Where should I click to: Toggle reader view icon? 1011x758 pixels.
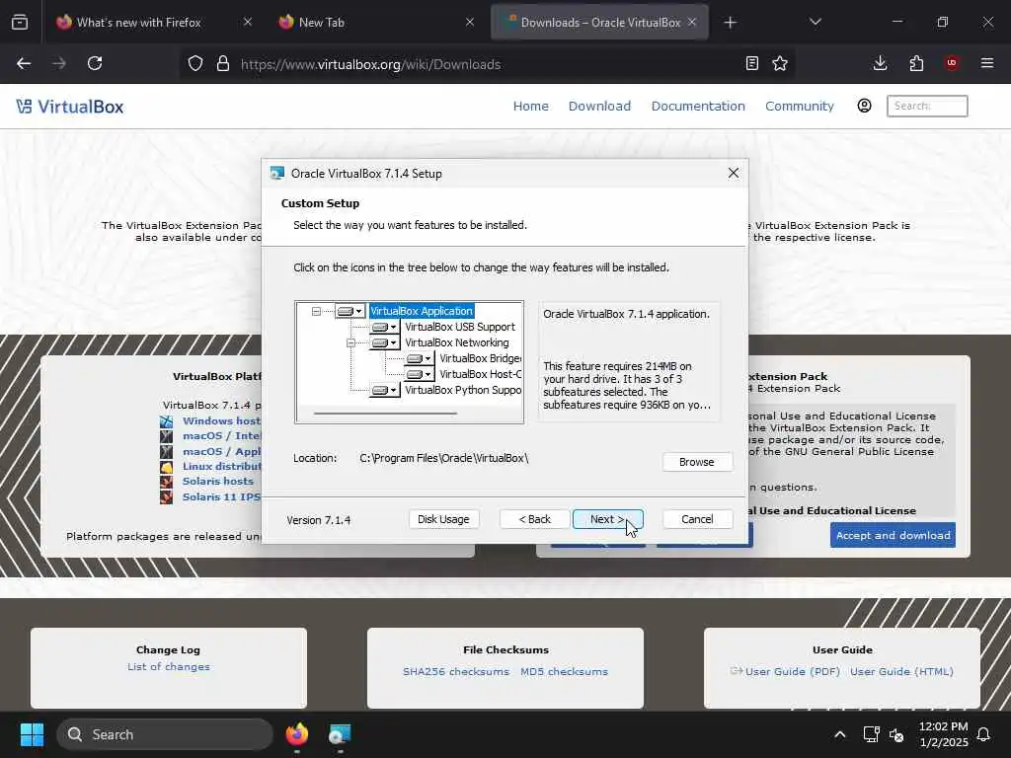pyautogui.click(x=751, y=64)
